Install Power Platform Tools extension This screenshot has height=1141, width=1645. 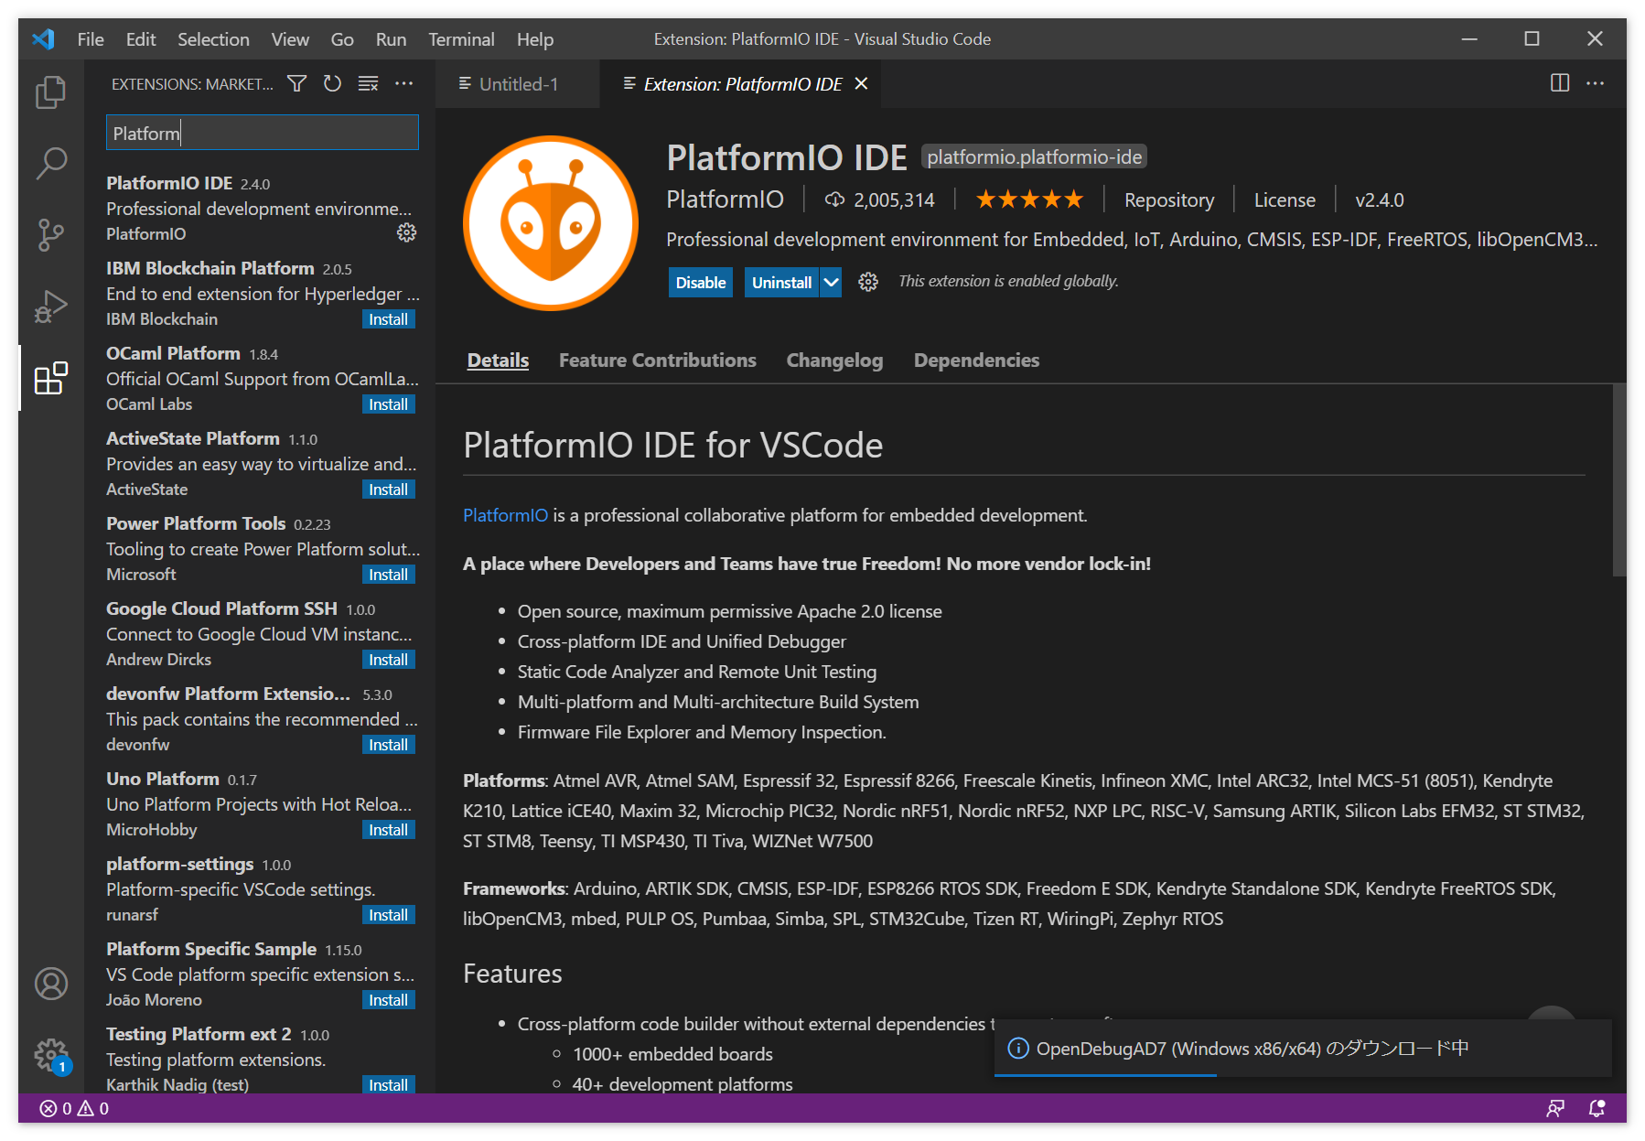(389, 575)
